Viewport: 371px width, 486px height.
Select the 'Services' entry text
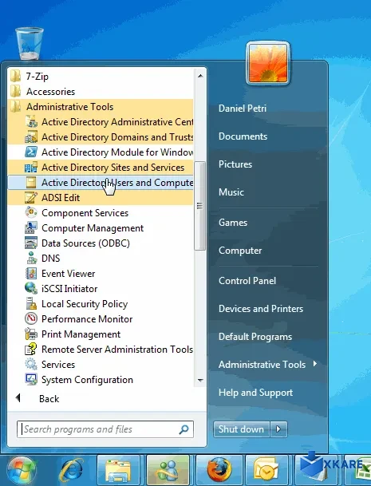58,365
